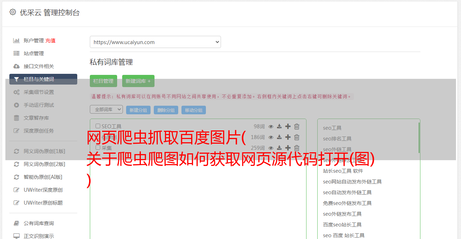Click the keyword list's green scrollbar
The image size is (461, 239).
tap(419, 138)
